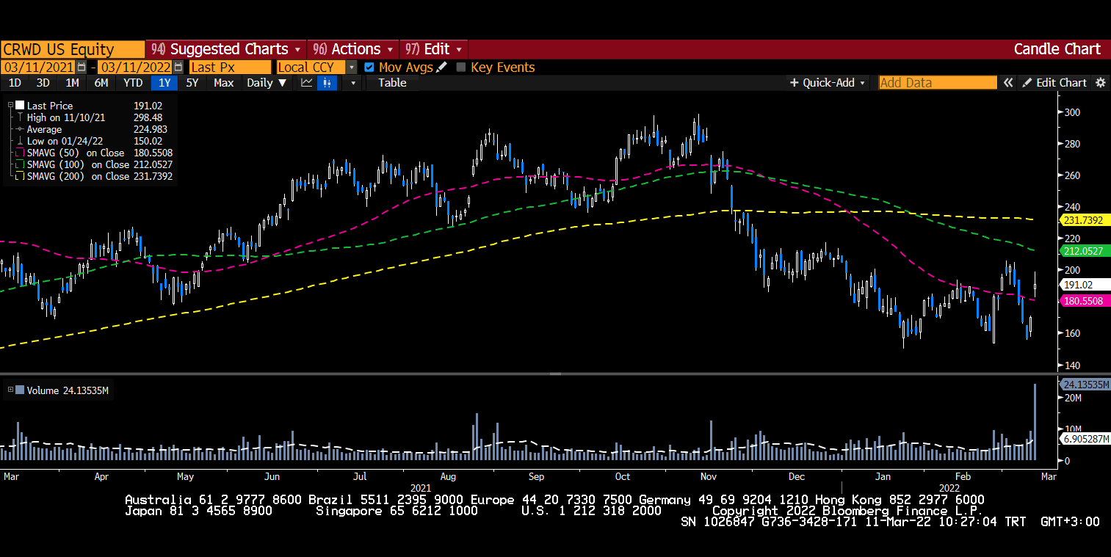Select the 5Y time range tab
The width and height of the screenshot is (1111, 557).
[x=192, y=83]
